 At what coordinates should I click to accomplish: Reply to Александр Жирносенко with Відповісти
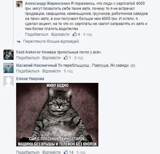coord(60,34)
